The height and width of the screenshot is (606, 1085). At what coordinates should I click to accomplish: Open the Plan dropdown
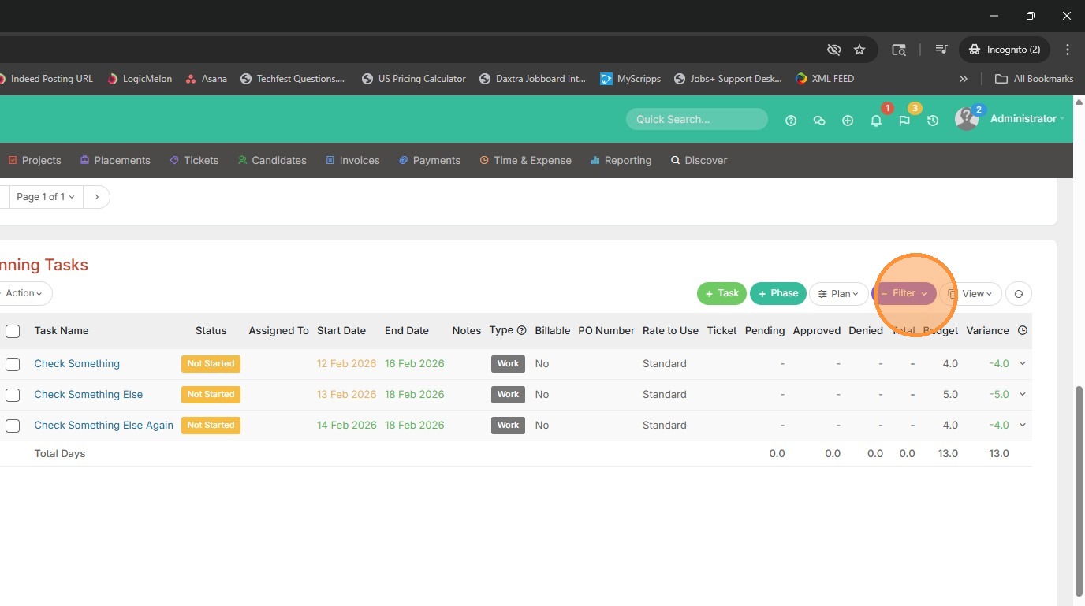click(838, 294)
